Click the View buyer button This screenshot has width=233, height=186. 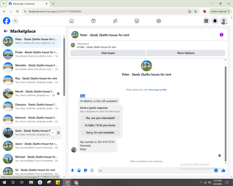click(108, 53)
